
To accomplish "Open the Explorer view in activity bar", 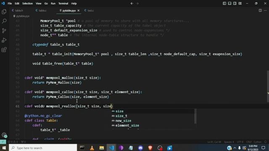I will tap(4, 12).
